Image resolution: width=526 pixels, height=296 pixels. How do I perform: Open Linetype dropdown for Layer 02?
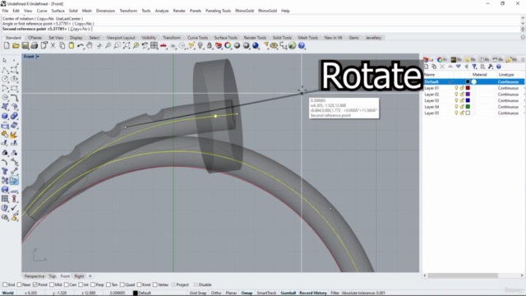pos(508,95)
